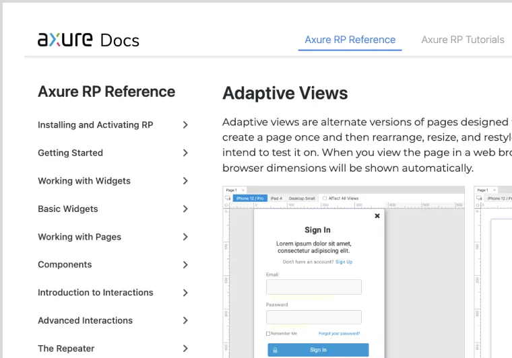Click the adaptive views icon left of iPhone 12 tab
Screen dimensions: 512x358
click(228, 199)
